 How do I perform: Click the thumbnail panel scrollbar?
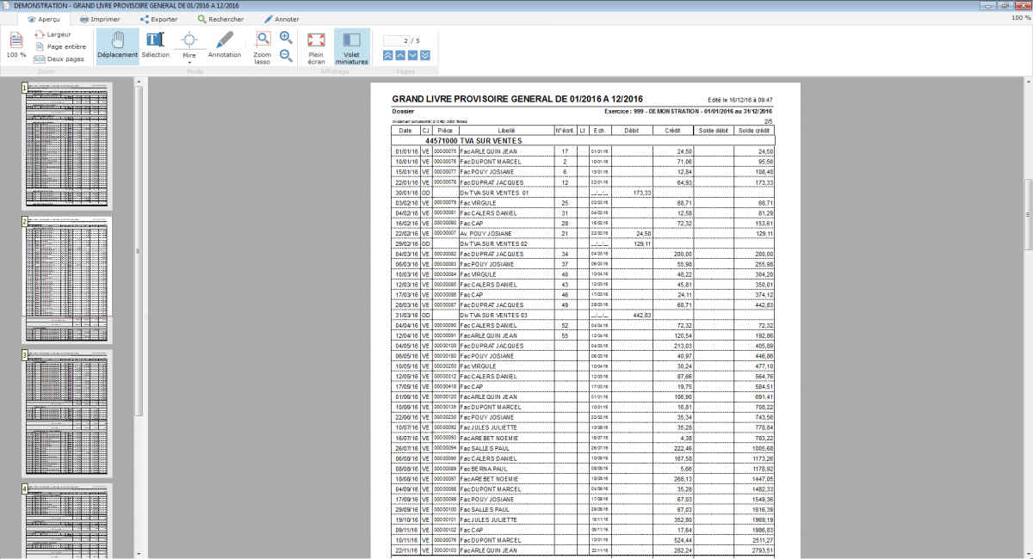pyautogui.click(x=138, y=249)
